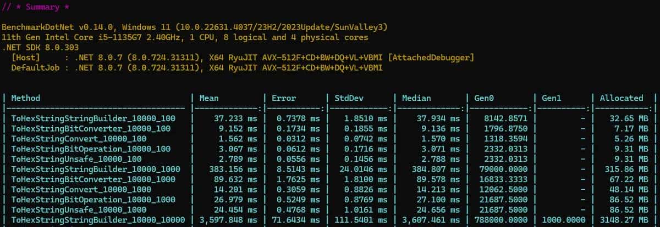Click method 'ToHexStringStringBuilder_10000_1000'
The height and width of the screenshot is (227, 660).
coord(96,169)
